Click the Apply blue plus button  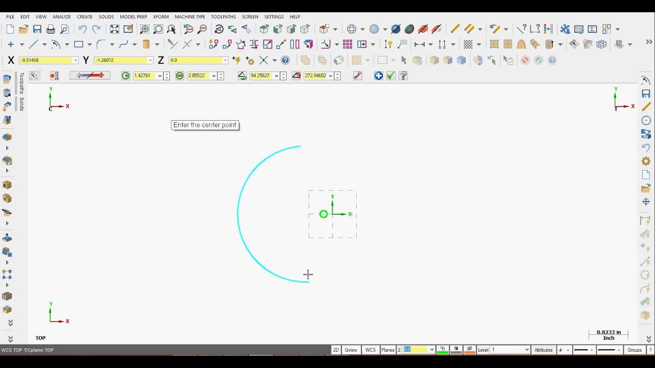[x=378, y=76]
